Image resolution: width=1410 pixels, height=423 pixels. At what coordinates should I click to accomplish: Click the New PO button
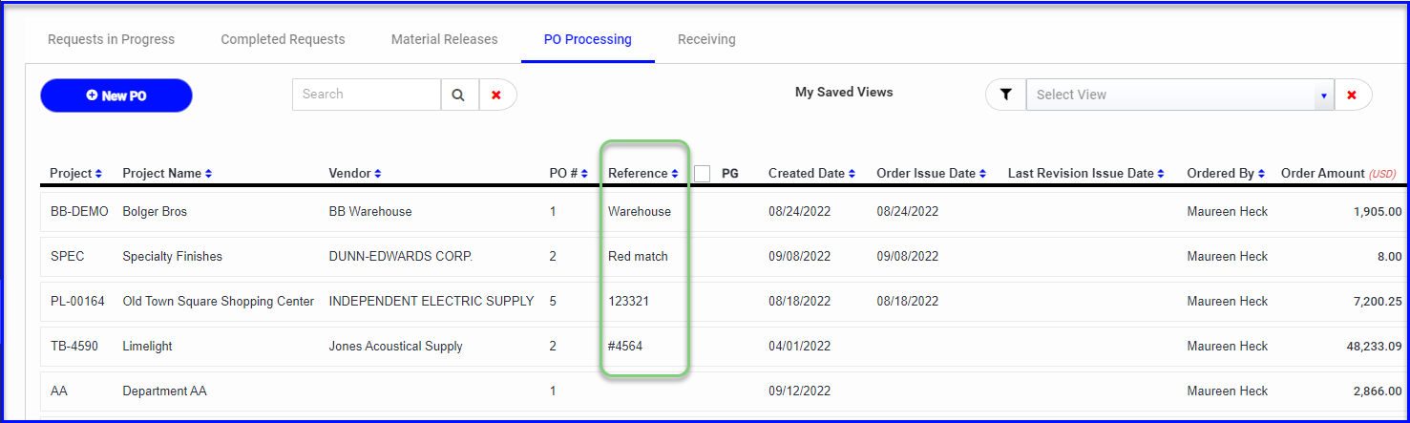tap(116, 95)
